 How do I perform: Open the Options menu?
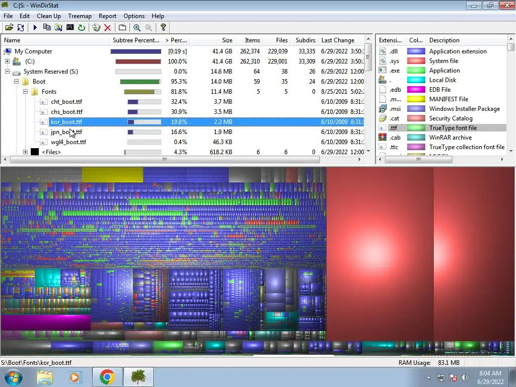[134, 16]
